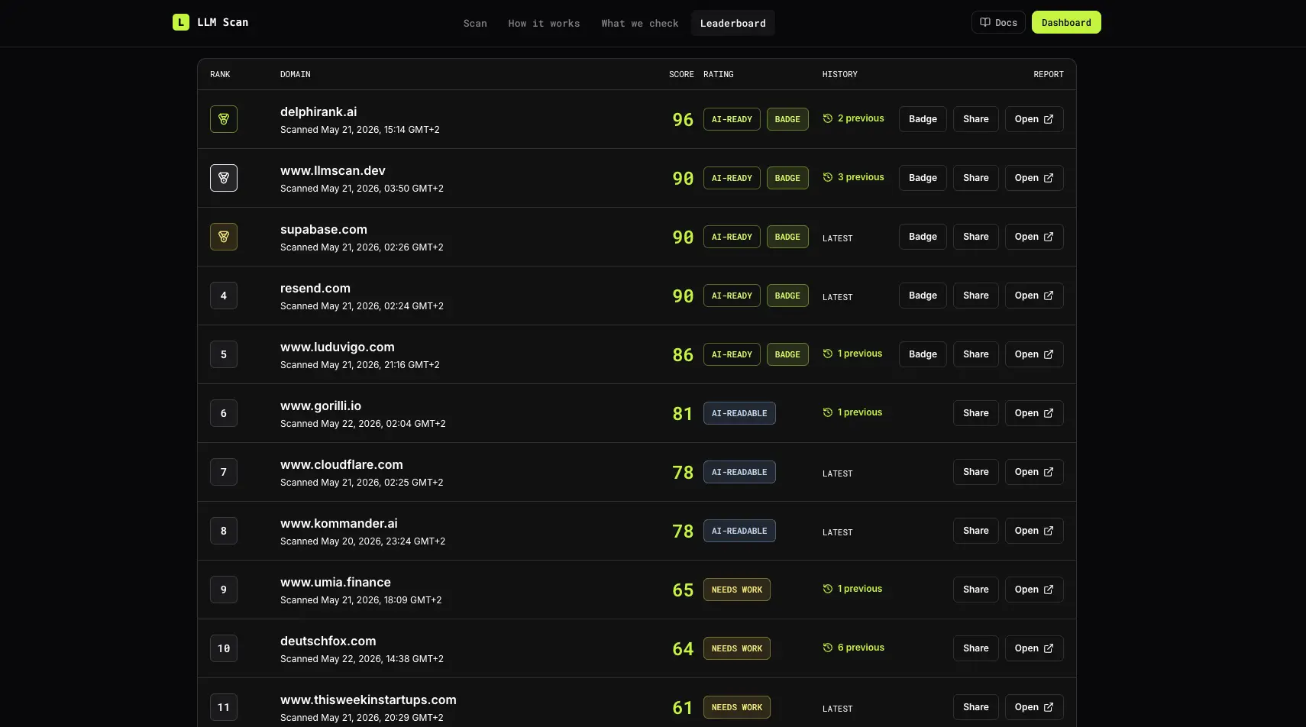Viewport: 1306px width, 727px height.
Task: Click external link icon in www.kommander.ai Open
Action: coord(1049,531)
